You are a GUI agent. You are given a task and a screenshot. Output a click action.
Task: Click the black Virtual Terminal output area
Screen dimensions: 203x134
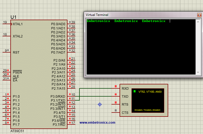click(141, 47)
